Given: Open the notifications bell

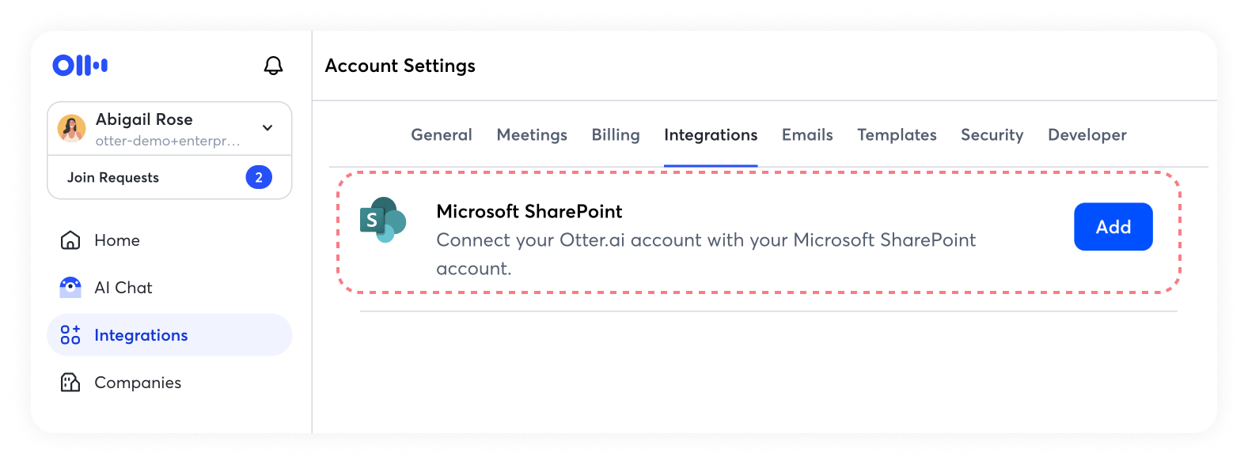Looking at the screenshot, I should [x=273, y=66].
